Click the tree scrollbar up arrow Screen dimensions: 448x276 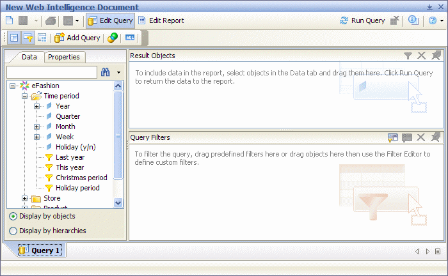tap(118, 86)
